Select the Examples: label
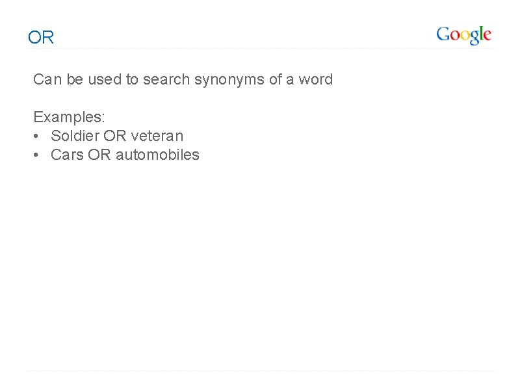 point(69,118)
